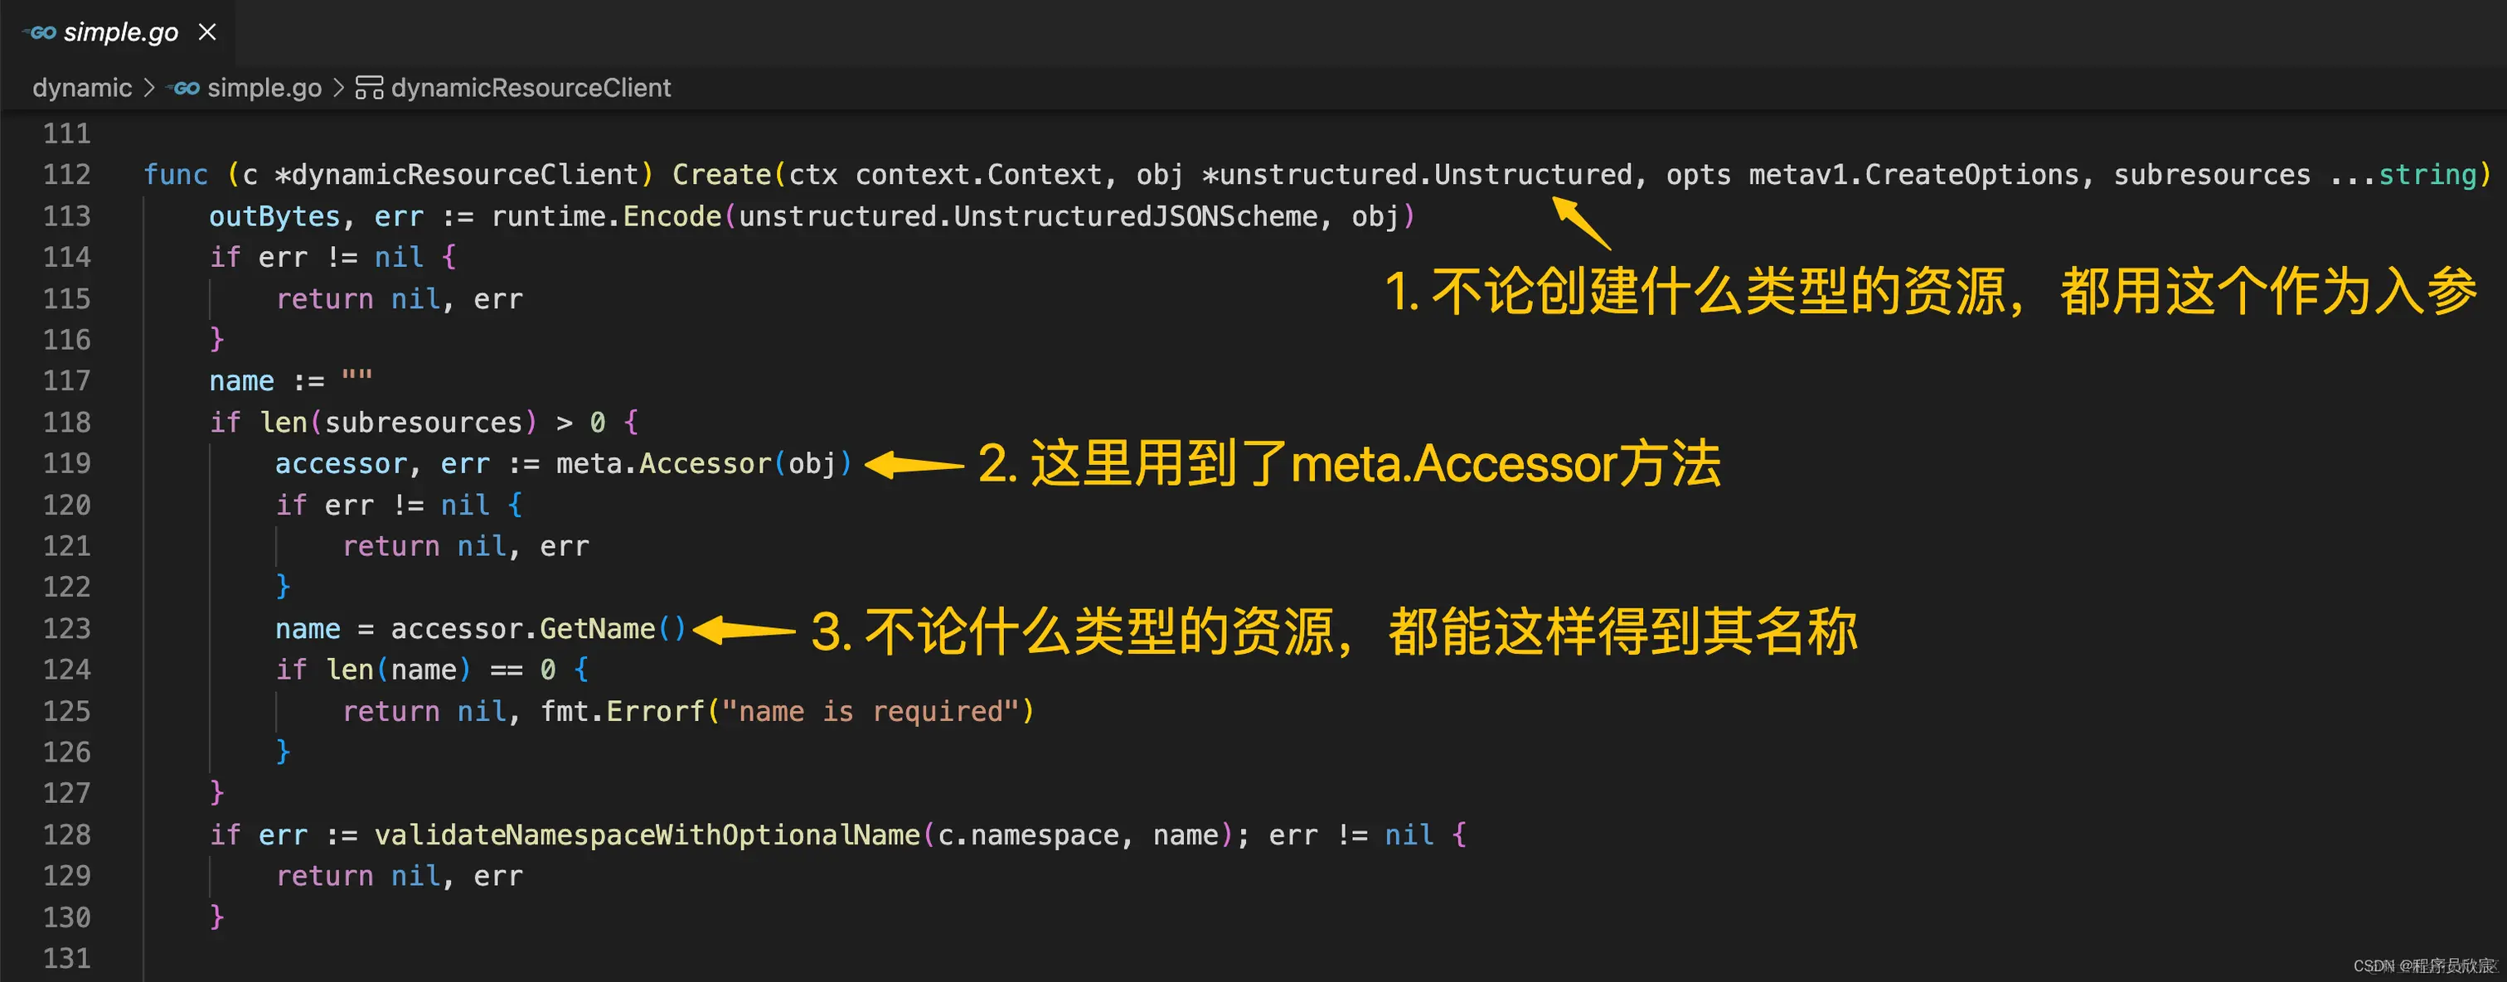Select the simple.go tab
The height and width of the screenshot is (982, 2507).
coord(118,32)
